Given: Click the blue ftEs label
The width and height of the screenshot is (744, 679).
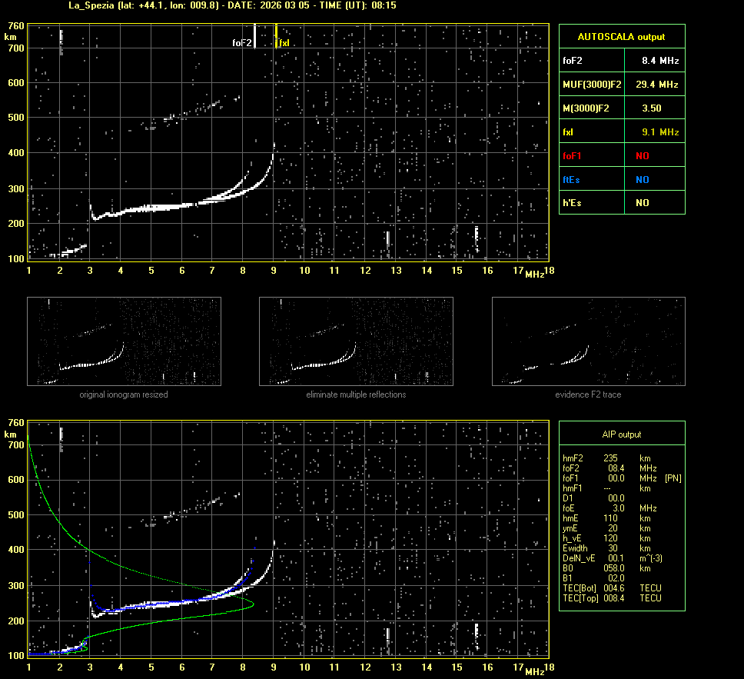Looking at the screenshot, I should pos(571,180).
